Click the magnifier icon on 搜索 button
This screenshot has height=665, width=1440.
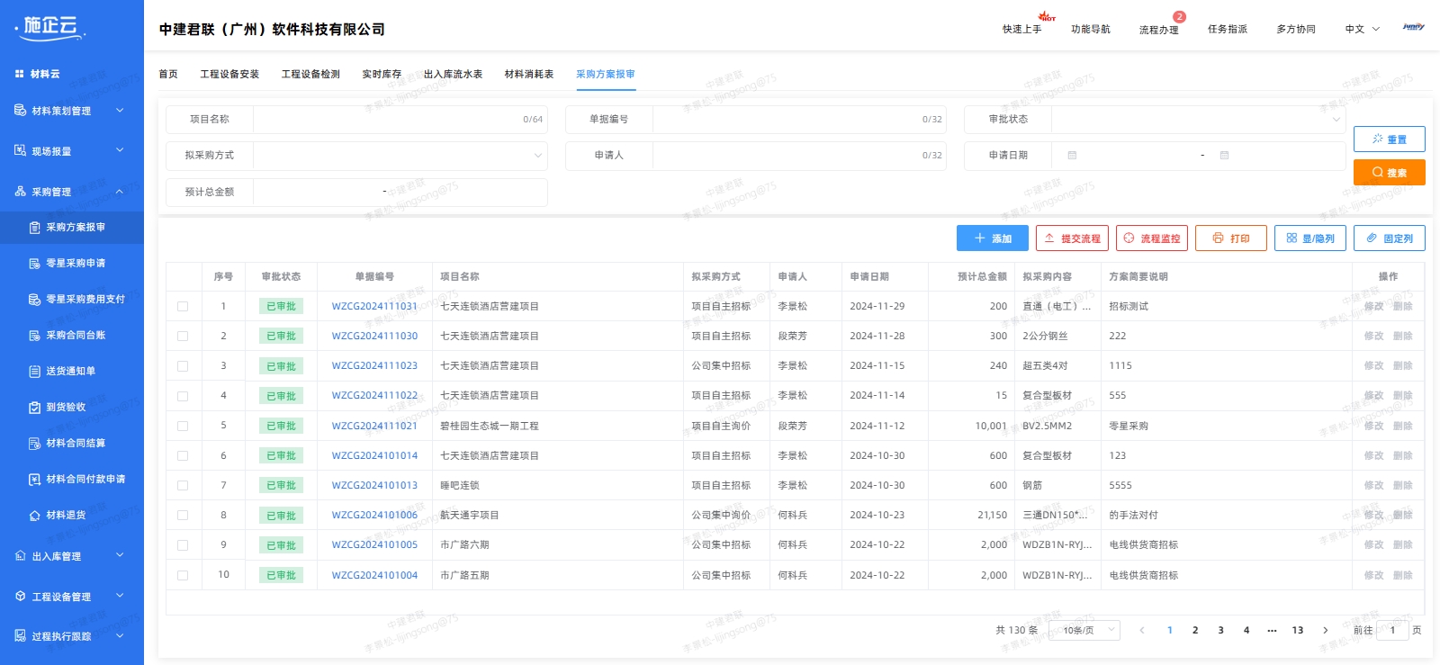1377,173
